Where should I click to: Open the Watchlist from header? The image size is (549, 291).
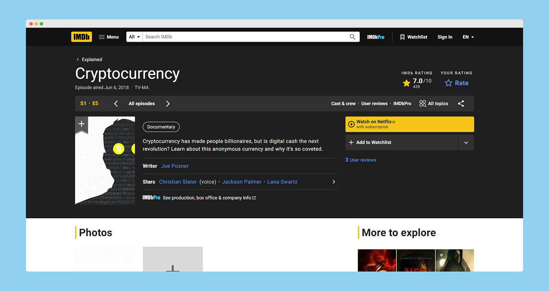point(414,37)
